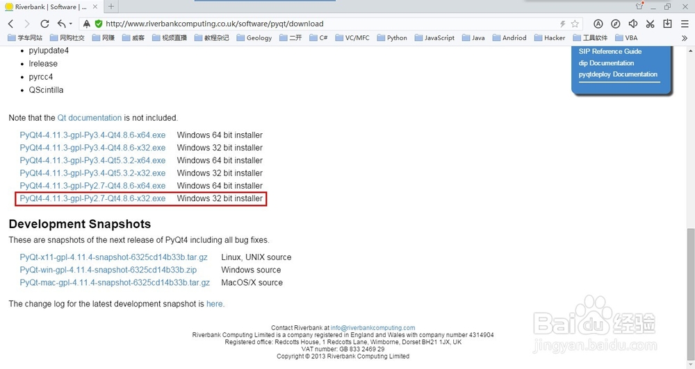Open the Hacker bookmark folder
Viewport: 695px width, 369px height.
[550, 38]
